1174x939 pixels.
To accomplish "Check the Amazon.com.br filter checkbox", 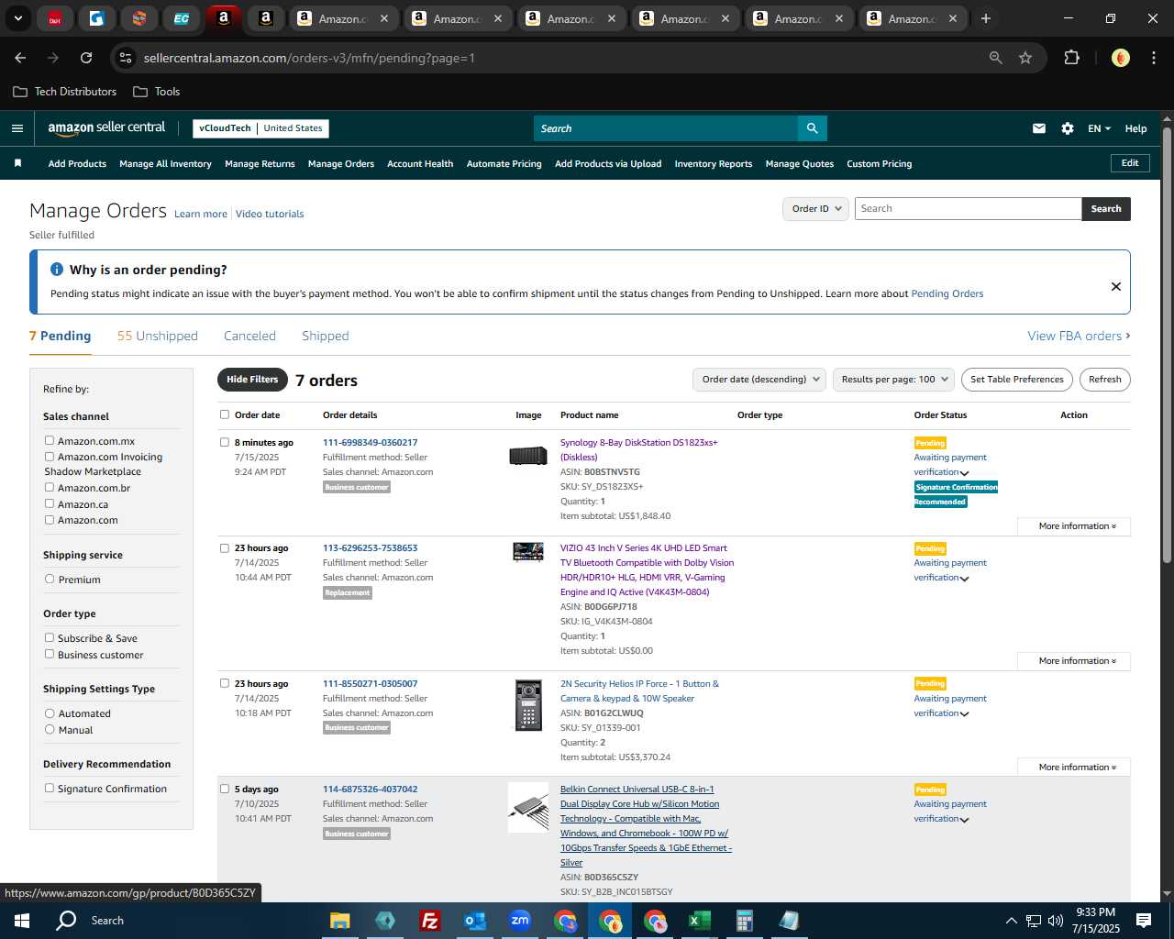I will click(x=50, y=488).
